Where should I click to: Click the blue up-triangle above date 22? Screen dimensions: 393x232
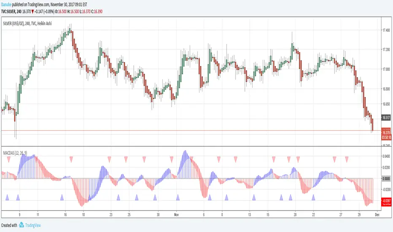tap(313, 197)
